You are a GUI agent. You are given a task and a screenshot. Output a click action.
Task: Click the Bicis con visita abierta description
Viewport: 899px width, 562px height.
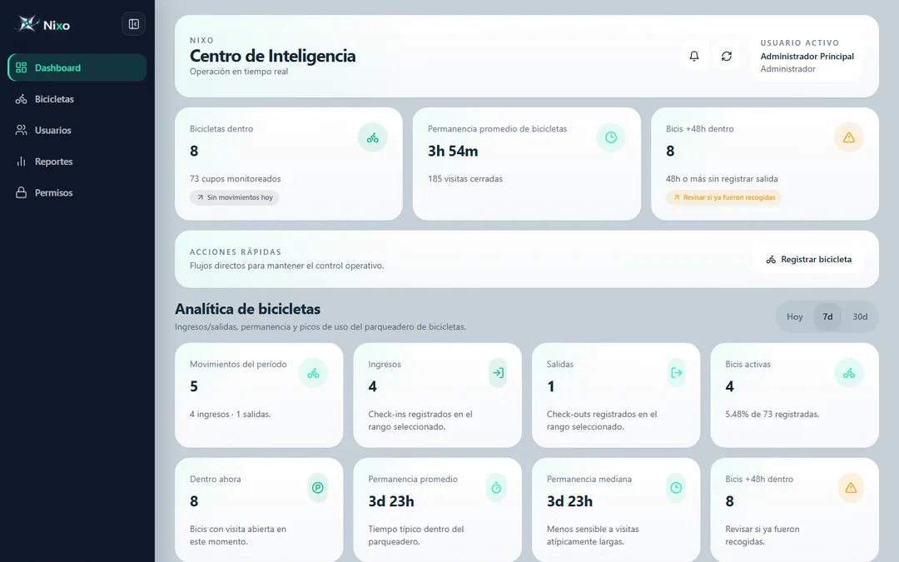coord(238,535)
